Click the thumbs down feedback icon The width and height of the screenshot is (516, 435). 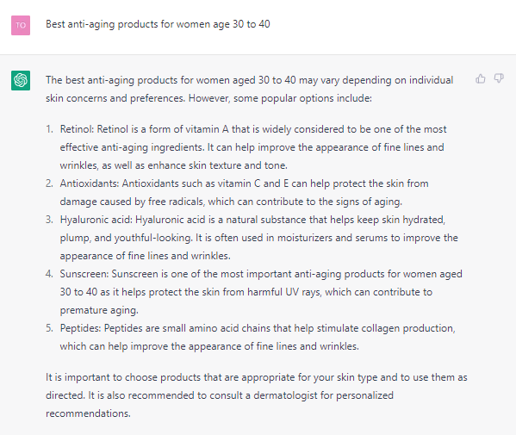(499, 78)
